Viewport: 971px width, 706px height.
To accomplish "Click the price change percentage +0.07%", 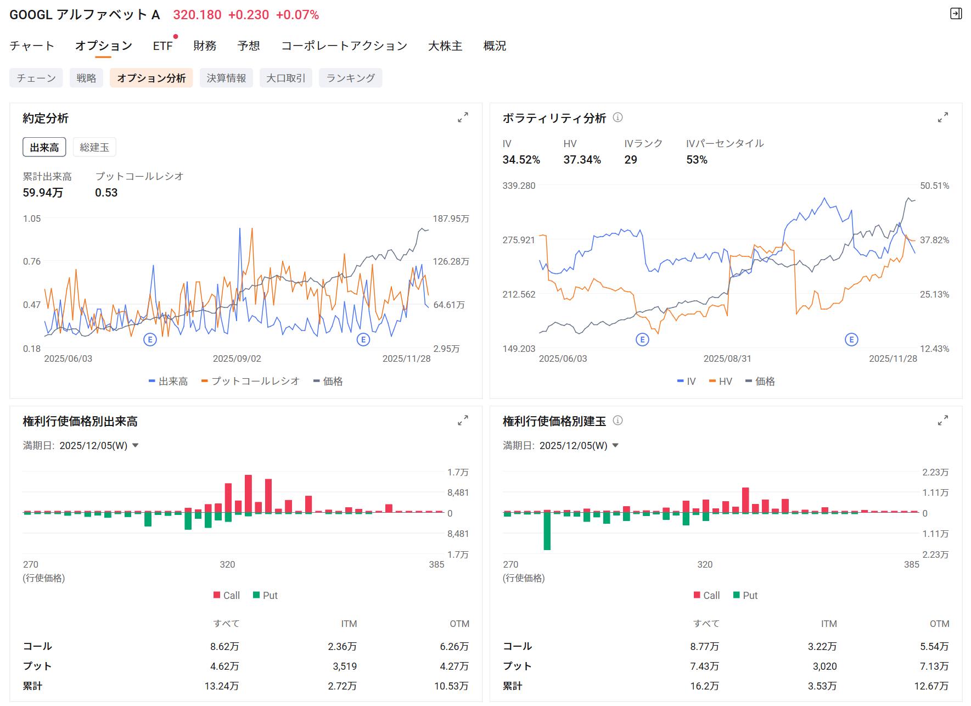I will [298, 15].
